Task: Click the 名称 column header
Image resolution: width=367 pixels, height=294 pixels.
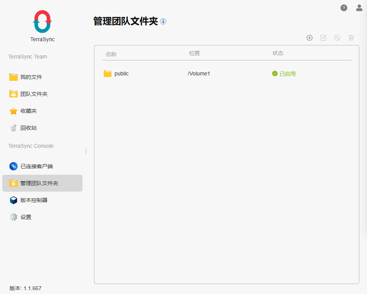Action: click(111, 54)
